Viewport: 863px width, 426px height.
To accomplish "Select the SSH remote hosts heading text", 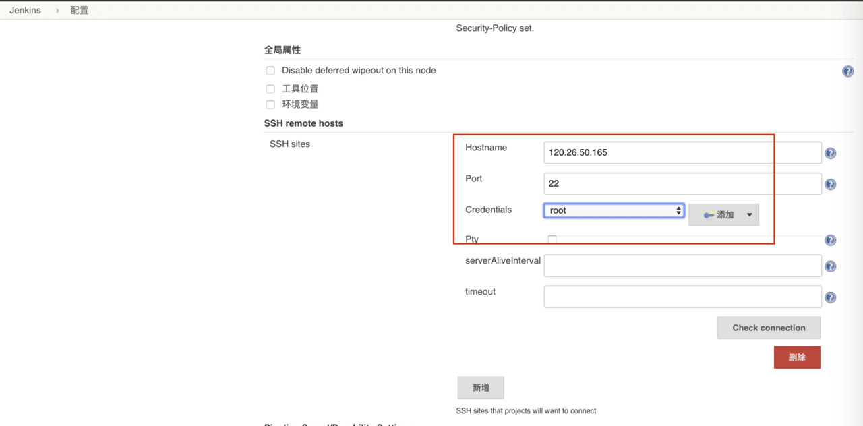I will pos(303,123).
